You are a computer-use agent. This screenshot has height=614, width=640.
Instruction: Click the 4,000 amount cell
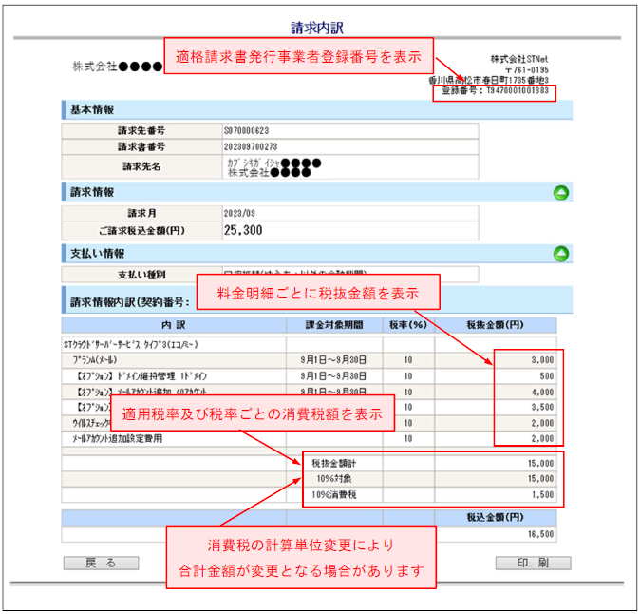pos(542,392)
